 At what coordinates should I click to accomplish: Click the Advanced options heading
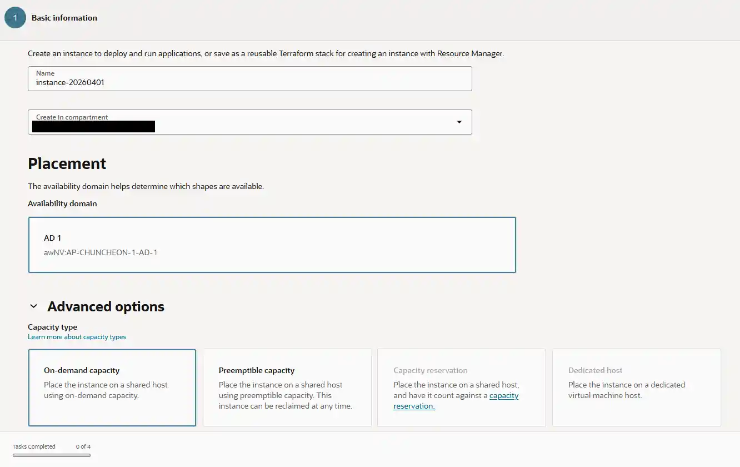point(106,307)
